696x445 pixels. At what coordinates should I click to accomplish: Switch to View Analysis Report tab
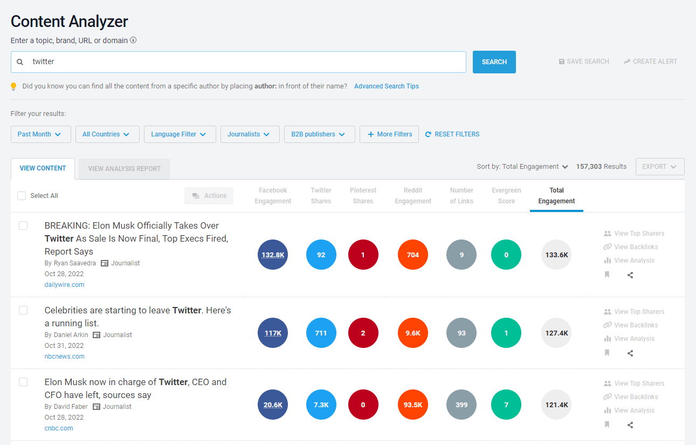(x=125, y=168)
